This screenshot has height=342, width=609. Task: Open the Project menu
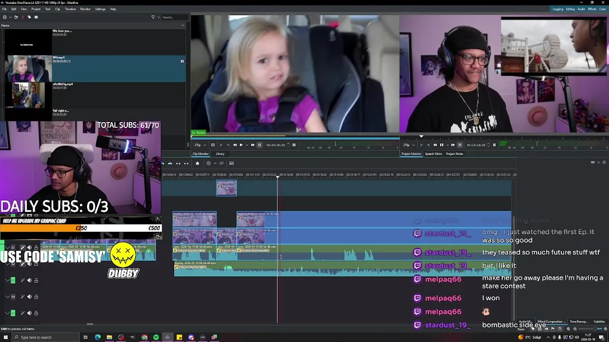36,9
